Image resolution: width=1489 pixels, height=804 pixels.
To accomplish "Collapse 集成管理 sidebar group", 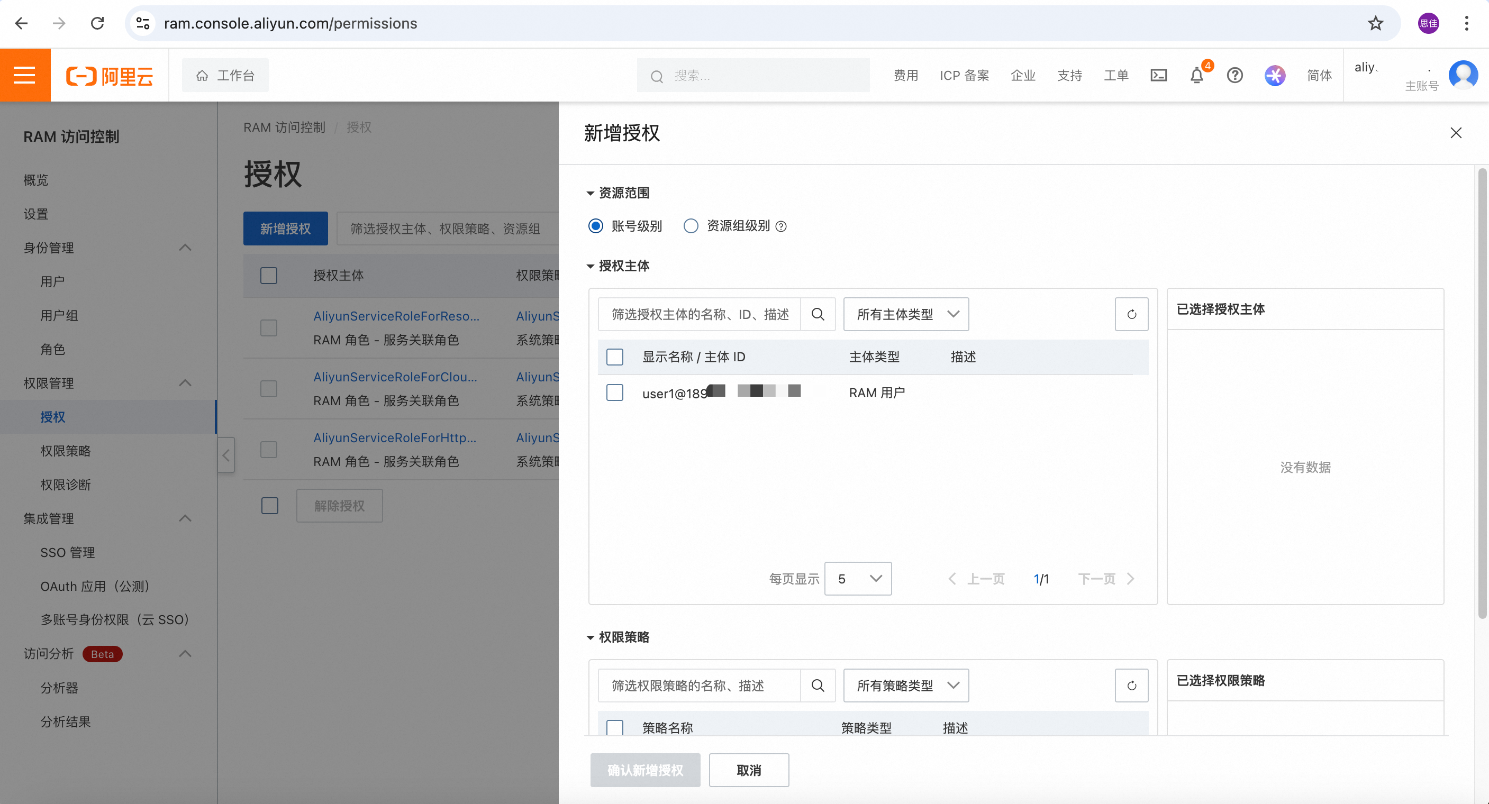I will point(184,518).
